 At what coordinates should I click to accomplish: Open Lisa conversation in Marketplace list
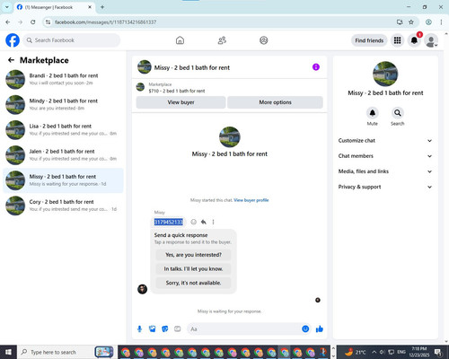tap(63, 130)
